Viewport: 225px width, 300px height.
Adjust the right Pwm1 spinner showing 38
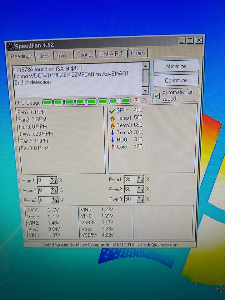point(140,179)
